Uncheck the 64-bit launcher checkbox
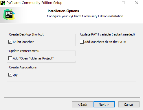This screenshot has height=110, width=143. 10,42
